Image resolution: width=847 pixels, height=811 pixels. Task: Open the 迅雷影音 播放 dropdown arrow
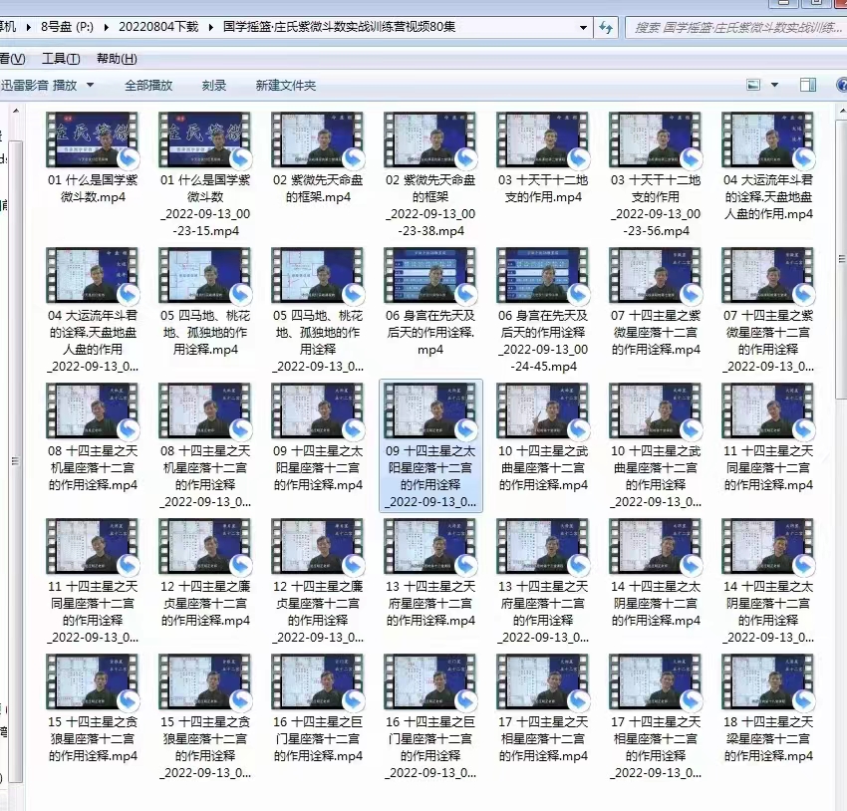point(89,86)
